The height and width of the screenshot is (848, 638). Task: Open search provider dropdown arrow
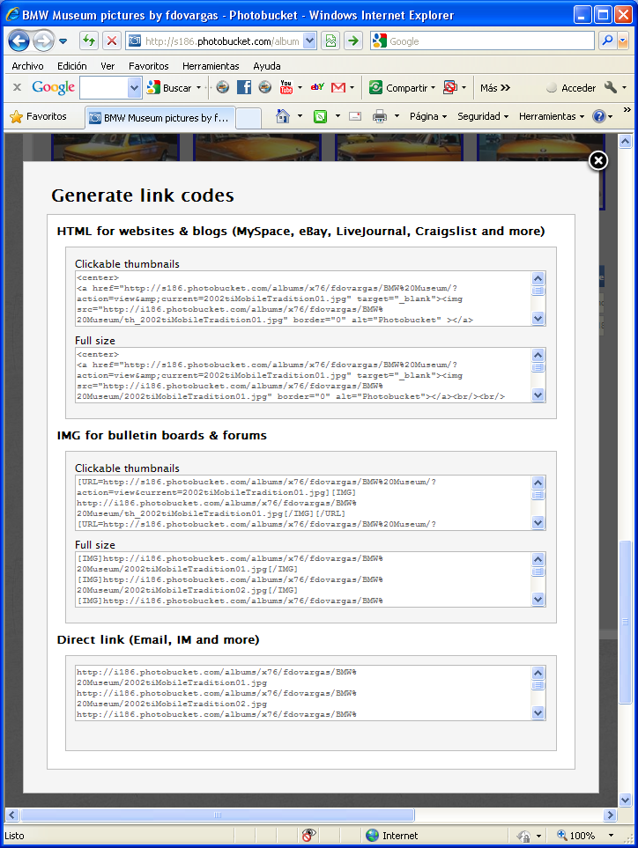(623, 41)
